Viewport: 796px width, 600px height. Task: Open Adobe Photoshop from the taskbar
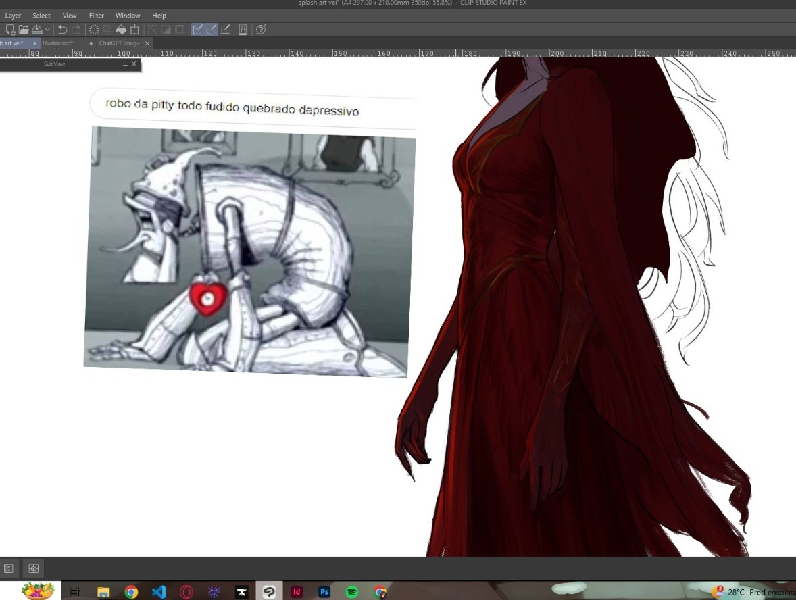pos(324,592)
